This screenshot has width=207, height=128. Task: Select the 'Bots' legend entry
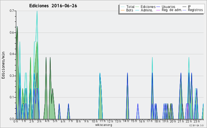point(127,10)
